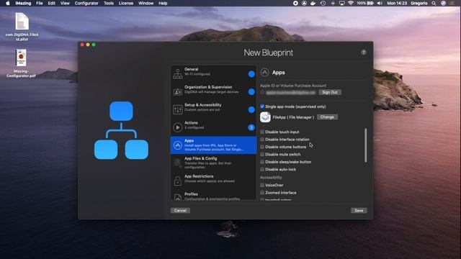Click the blue dot beside Setup & Accessibility
Screen dimensions: 461x259
(251, 109)
